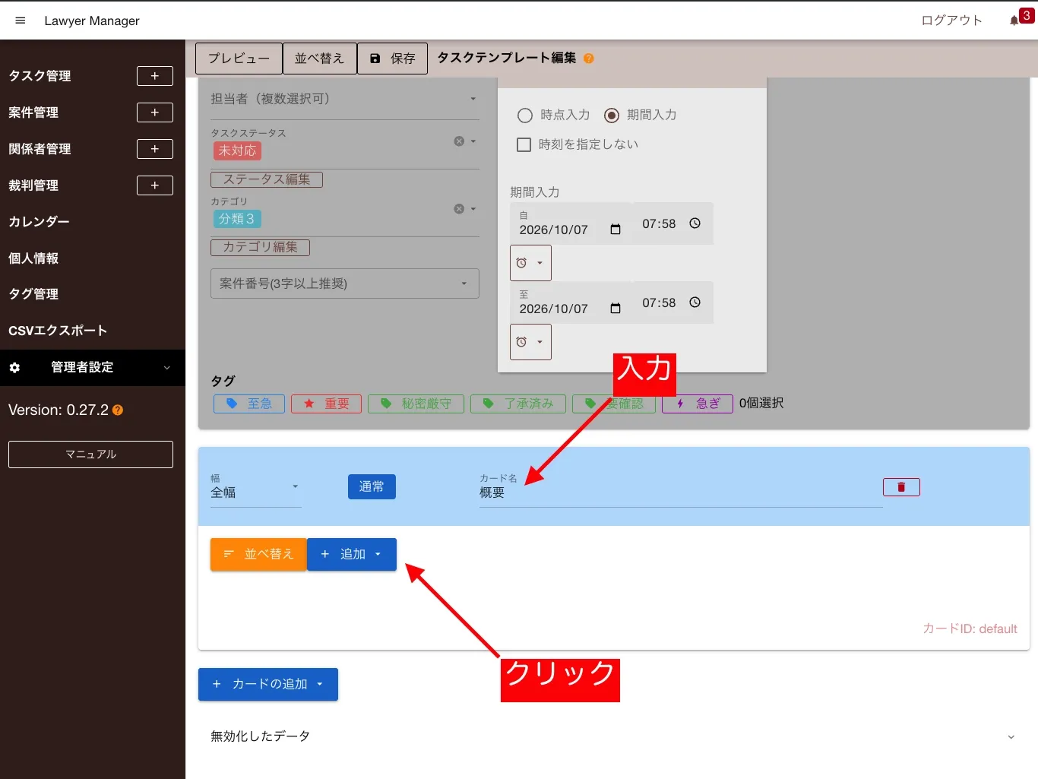Viewport: 1038px width, 779px height.
Task: Click the 保存 save button
Action: point(392,59)
